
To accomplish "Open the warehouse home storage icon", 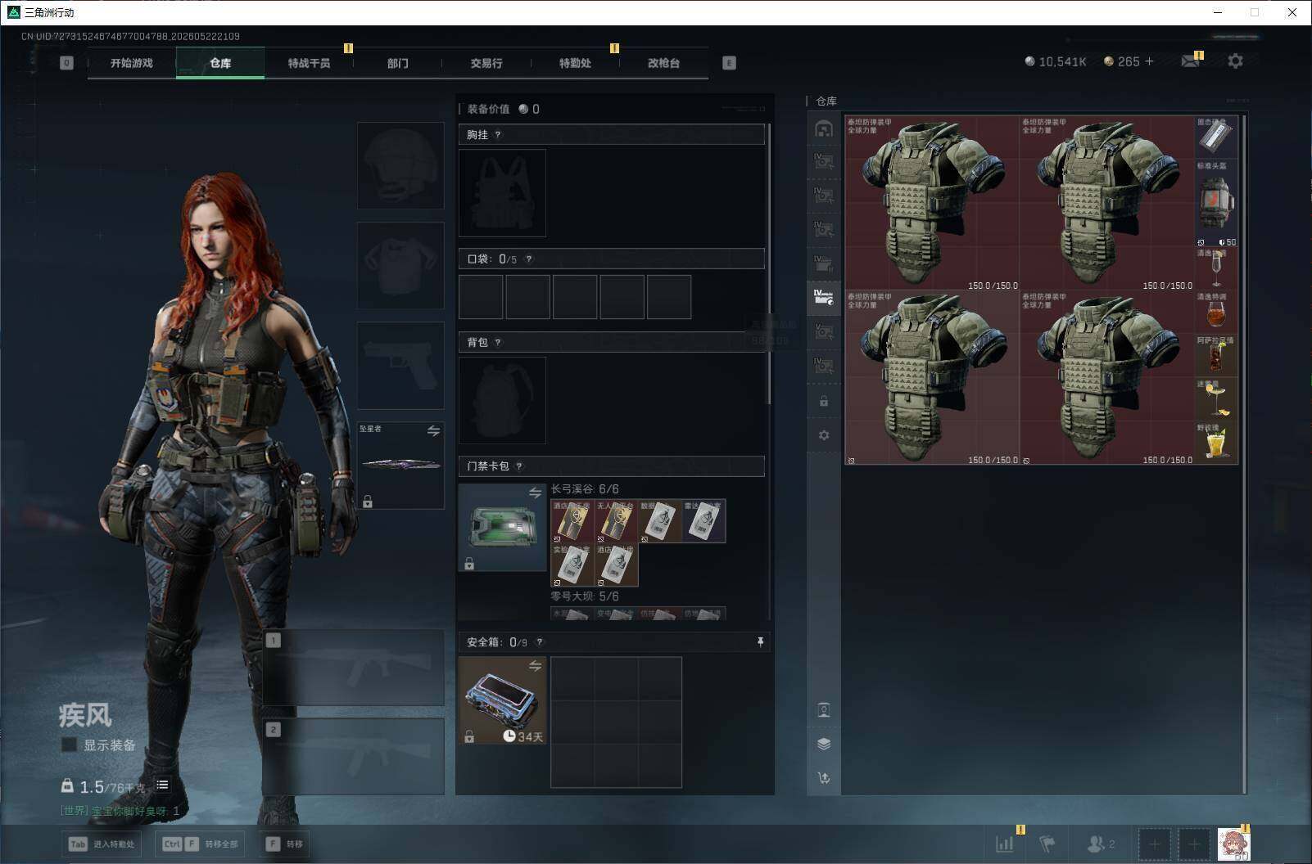I will coord(824,128).
